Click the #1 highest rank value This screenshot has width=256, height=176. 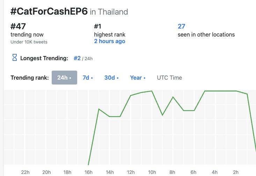[x=98, y=26]
